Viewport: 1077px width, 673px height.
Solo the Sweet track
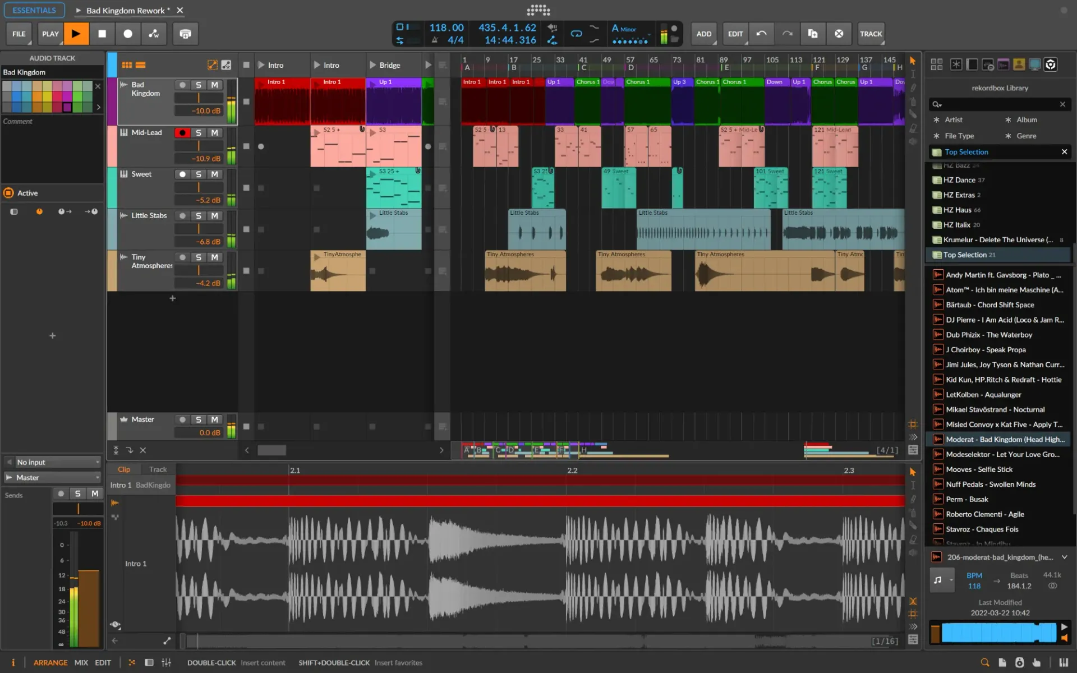point(199,174)
